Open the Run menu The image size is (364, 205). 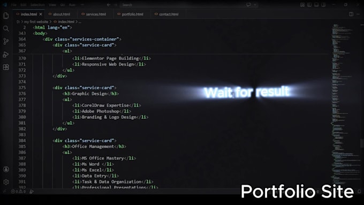click(x=72, y=5)
